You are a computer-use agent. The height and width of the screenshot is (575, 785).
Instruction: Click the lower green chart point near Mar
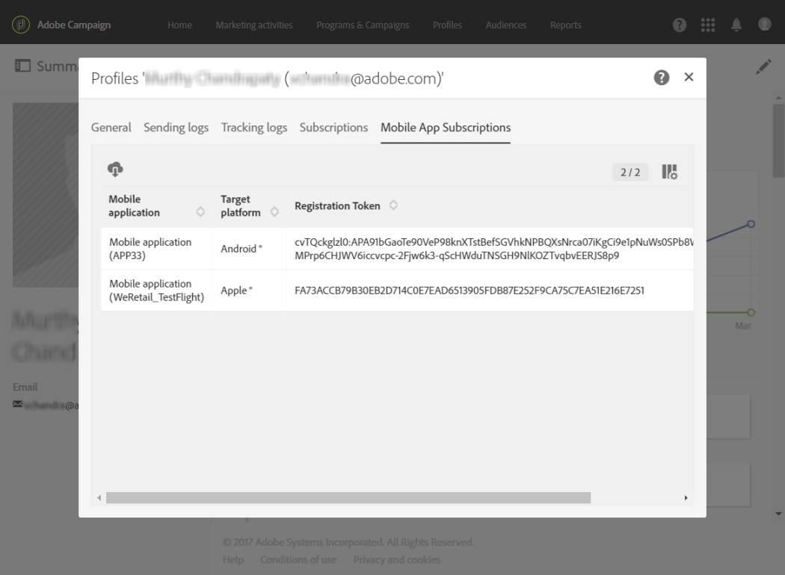(751, 312)
